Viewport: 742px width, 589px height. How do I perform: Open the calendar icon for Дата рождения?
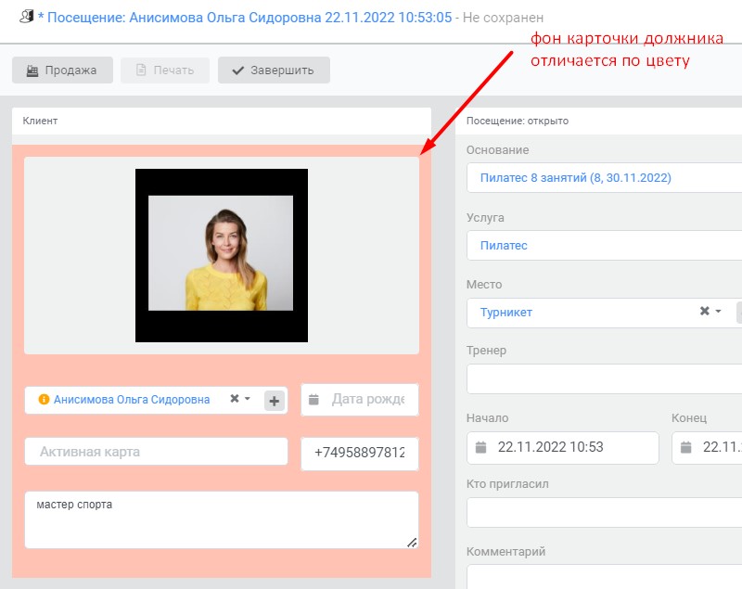click(x=313, y=400)
